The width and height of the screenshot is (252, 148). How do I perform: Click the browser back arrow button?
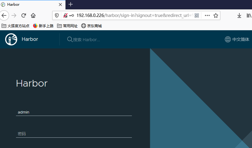(4, 15)
